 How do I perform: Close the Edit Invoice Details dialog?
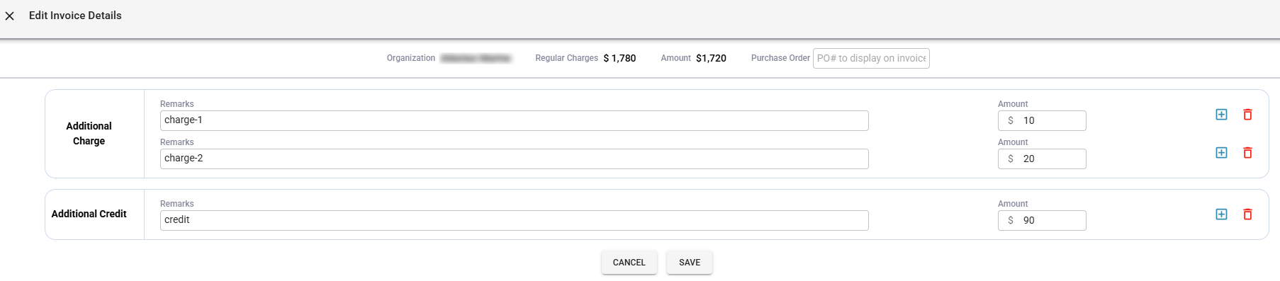[10, 16]
